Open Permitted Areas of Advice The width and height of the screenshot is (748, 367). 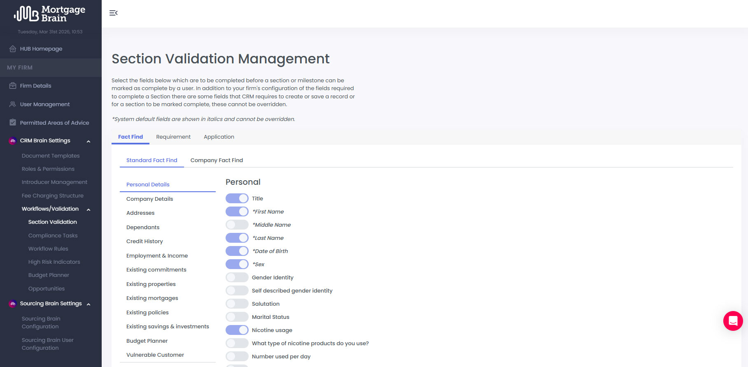[x=54, y=123]
